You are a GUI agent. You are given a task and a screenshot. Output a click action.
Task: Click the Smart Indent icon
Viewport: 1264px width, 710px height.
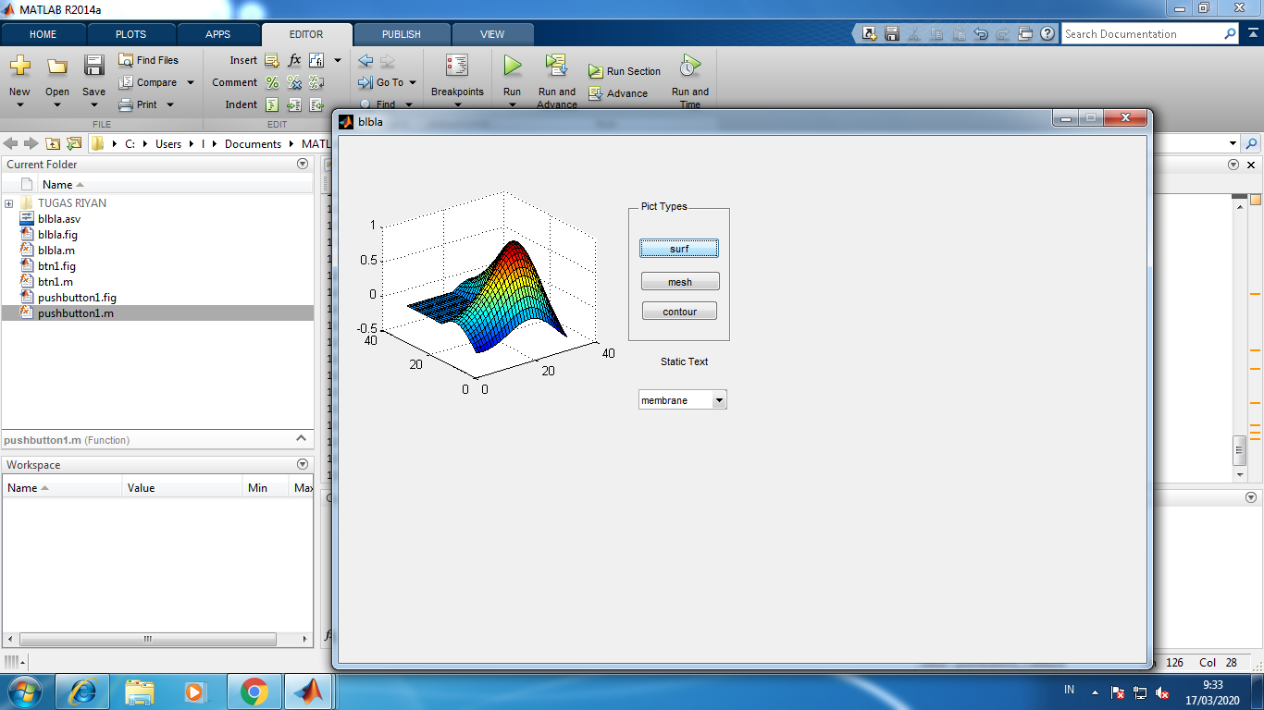click(x=271, y=104)
